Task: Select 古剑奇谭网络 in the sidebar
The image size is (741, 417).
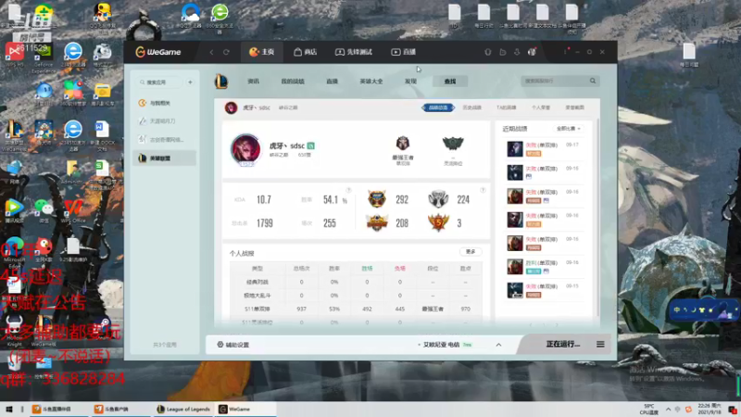Action: [165, 140]
